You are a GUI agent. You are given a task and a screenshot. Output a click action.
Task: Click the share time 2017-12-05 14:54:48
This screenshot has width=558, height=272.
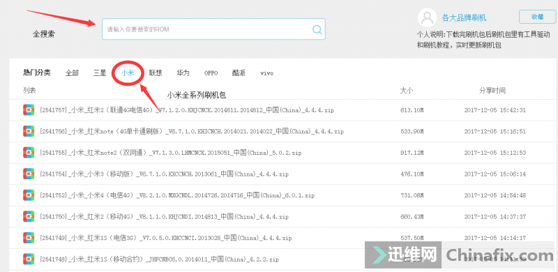click(x=495, y=195)
